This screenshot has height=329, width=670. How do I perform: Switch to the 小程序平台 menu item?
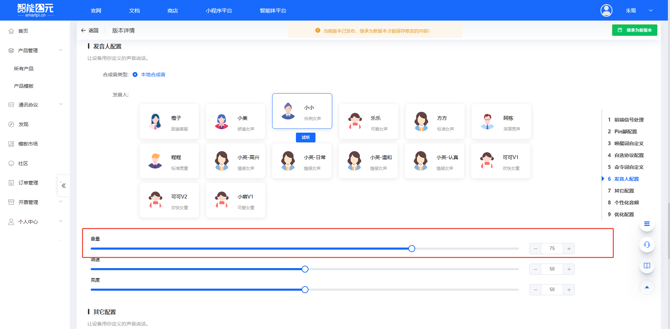pyautogui.click(x=219, y=10)
